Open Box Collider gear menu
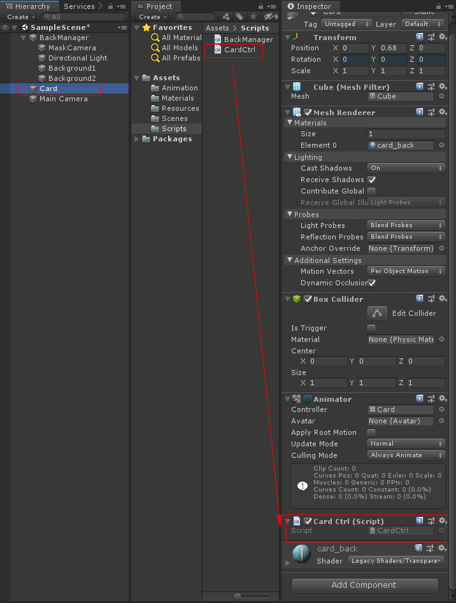Image resolution: width=456 pixels, height=603 pixels. [x=443, y=299]
